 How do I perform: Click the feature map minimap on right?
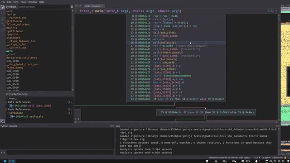coord(285,80)
